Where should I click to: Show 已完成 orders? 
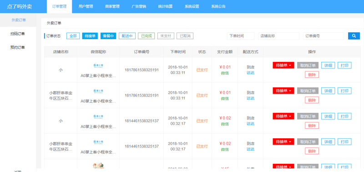pos(146,36)
